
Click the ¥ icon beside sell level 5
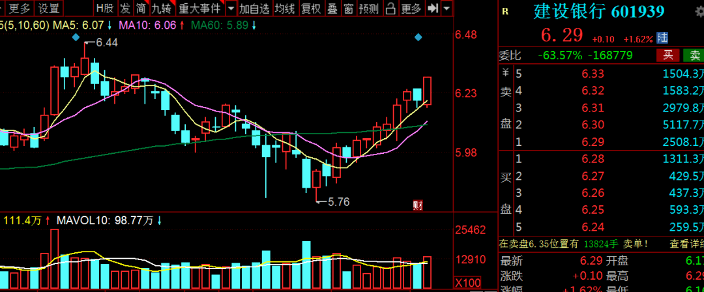tap(506, 72)
